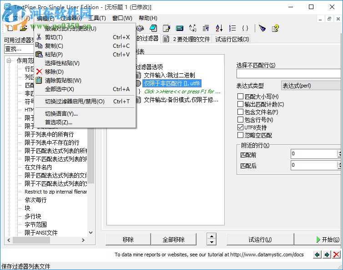Toggle 包含文件名(F) checkbox
The width and height of the screenshot is (343, 270).
coord(240,112)
